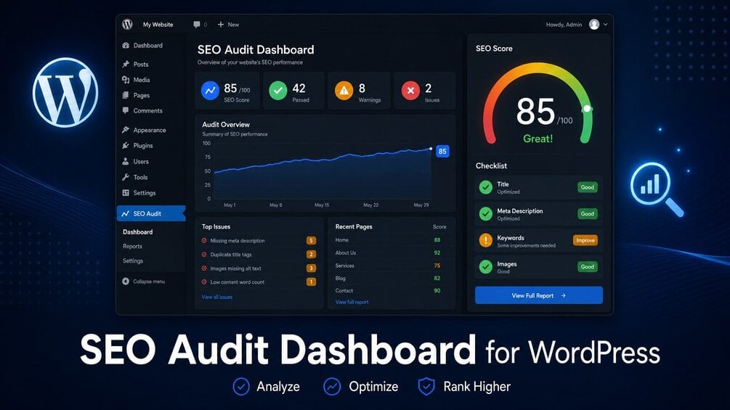Click the View Full Report button
Viewport: 730px width, 410px height.
pos(539,295)
